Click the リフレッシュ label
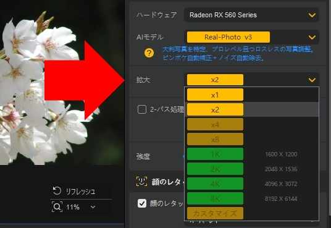 click(80, 192)
